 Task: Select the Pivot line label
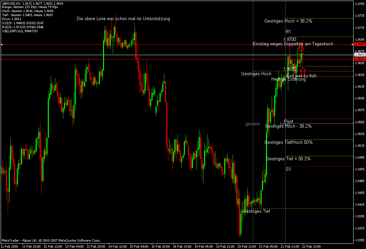pyautogui.click(x=289, y=121)
